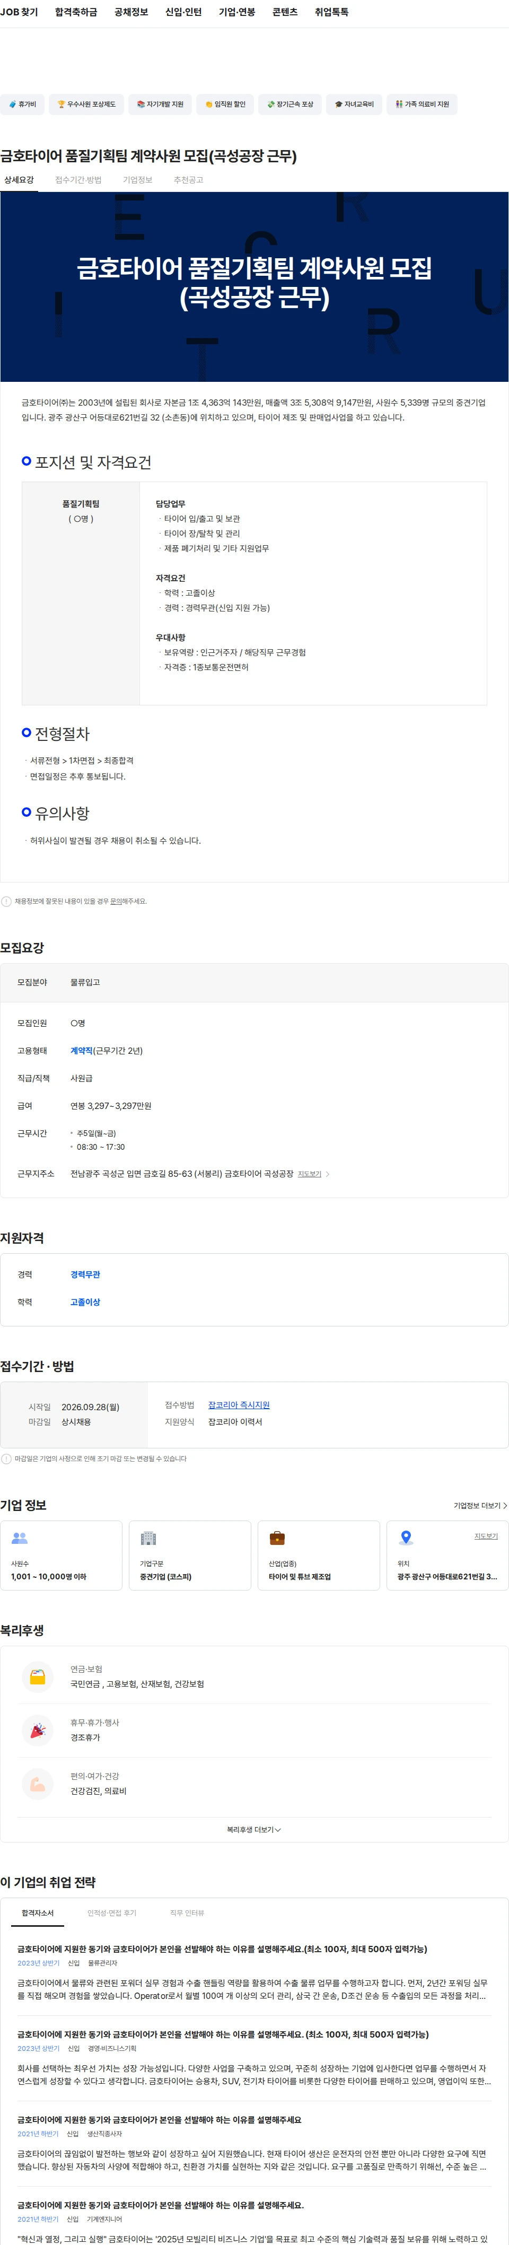This screenshot has height=2245, width=509.
Task: Open the 취업톡톡 menu
Action: (x=331, y=12)
